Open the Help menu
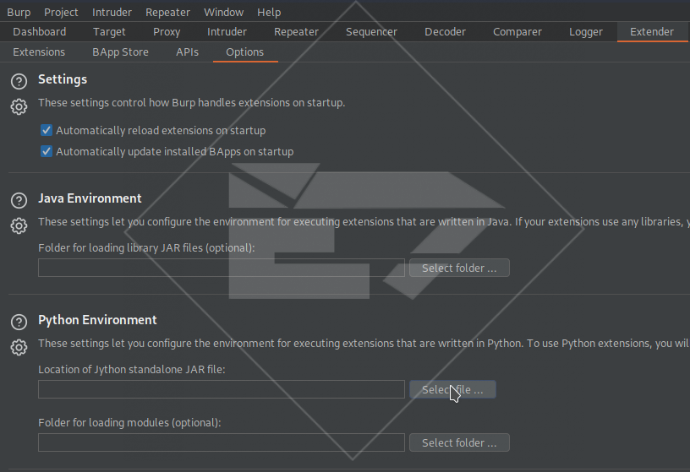The height and width of the screenshot is (472, 690). click(269, 13)
